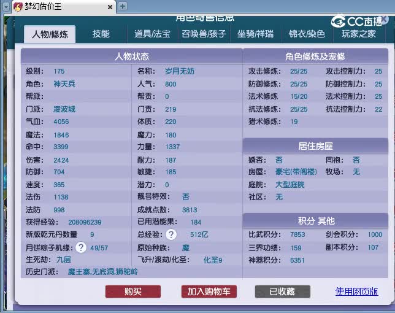Open the 使用网页版 link

pos(356,292)
